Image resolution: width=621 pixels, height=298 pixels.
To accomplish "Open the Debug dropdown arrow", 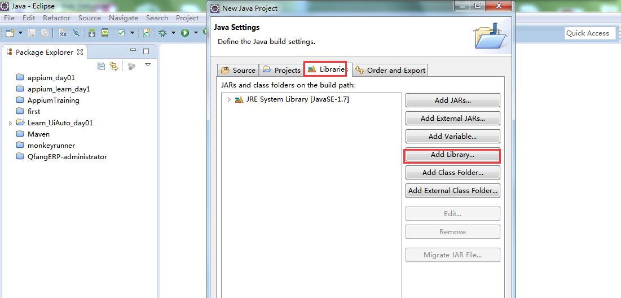I will [173, 33].
